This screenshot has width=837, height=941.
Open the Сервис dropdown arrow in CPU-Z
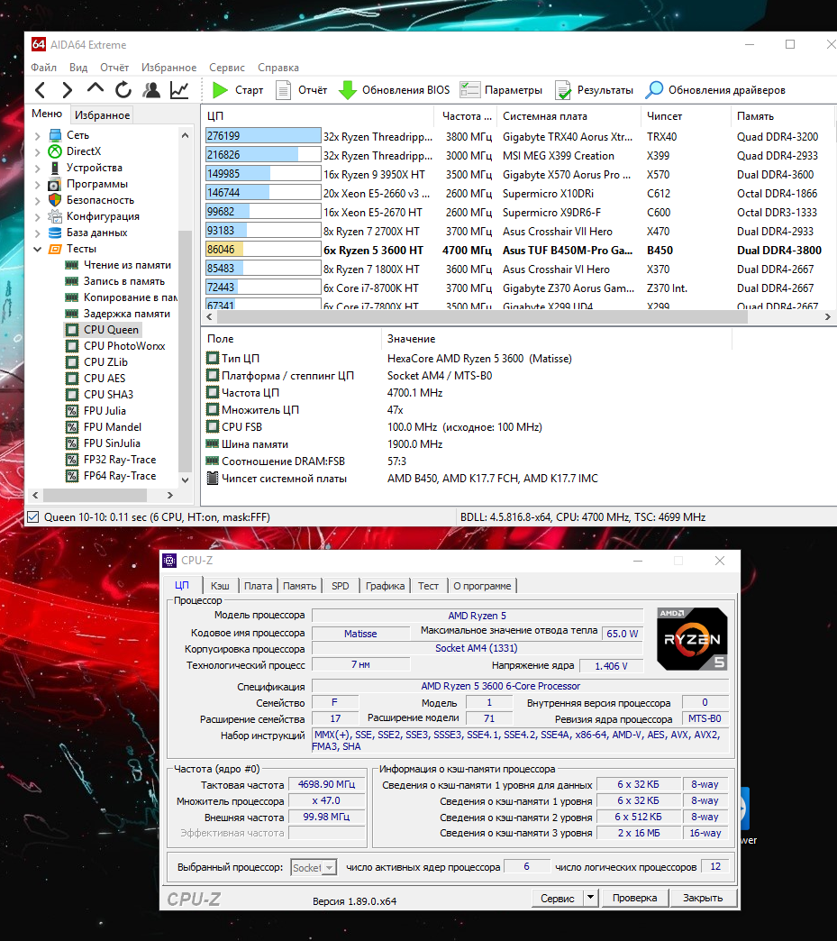[x=590, y=898]
